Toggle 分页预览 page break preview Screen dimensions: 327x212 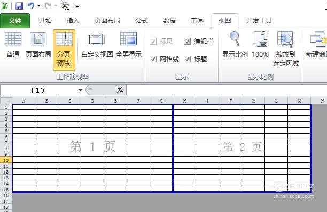(x=64, y=50)
